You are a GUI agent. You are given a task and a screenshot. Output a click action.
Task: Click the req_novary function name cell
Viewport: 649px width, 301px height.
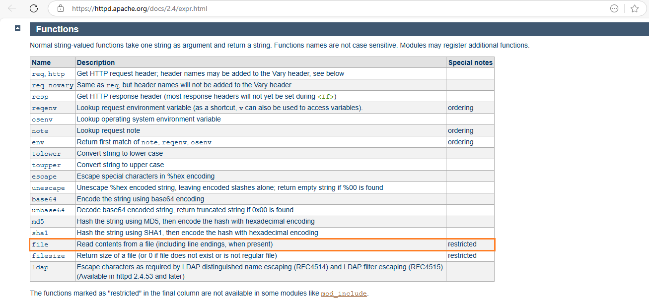click(53, 85)
